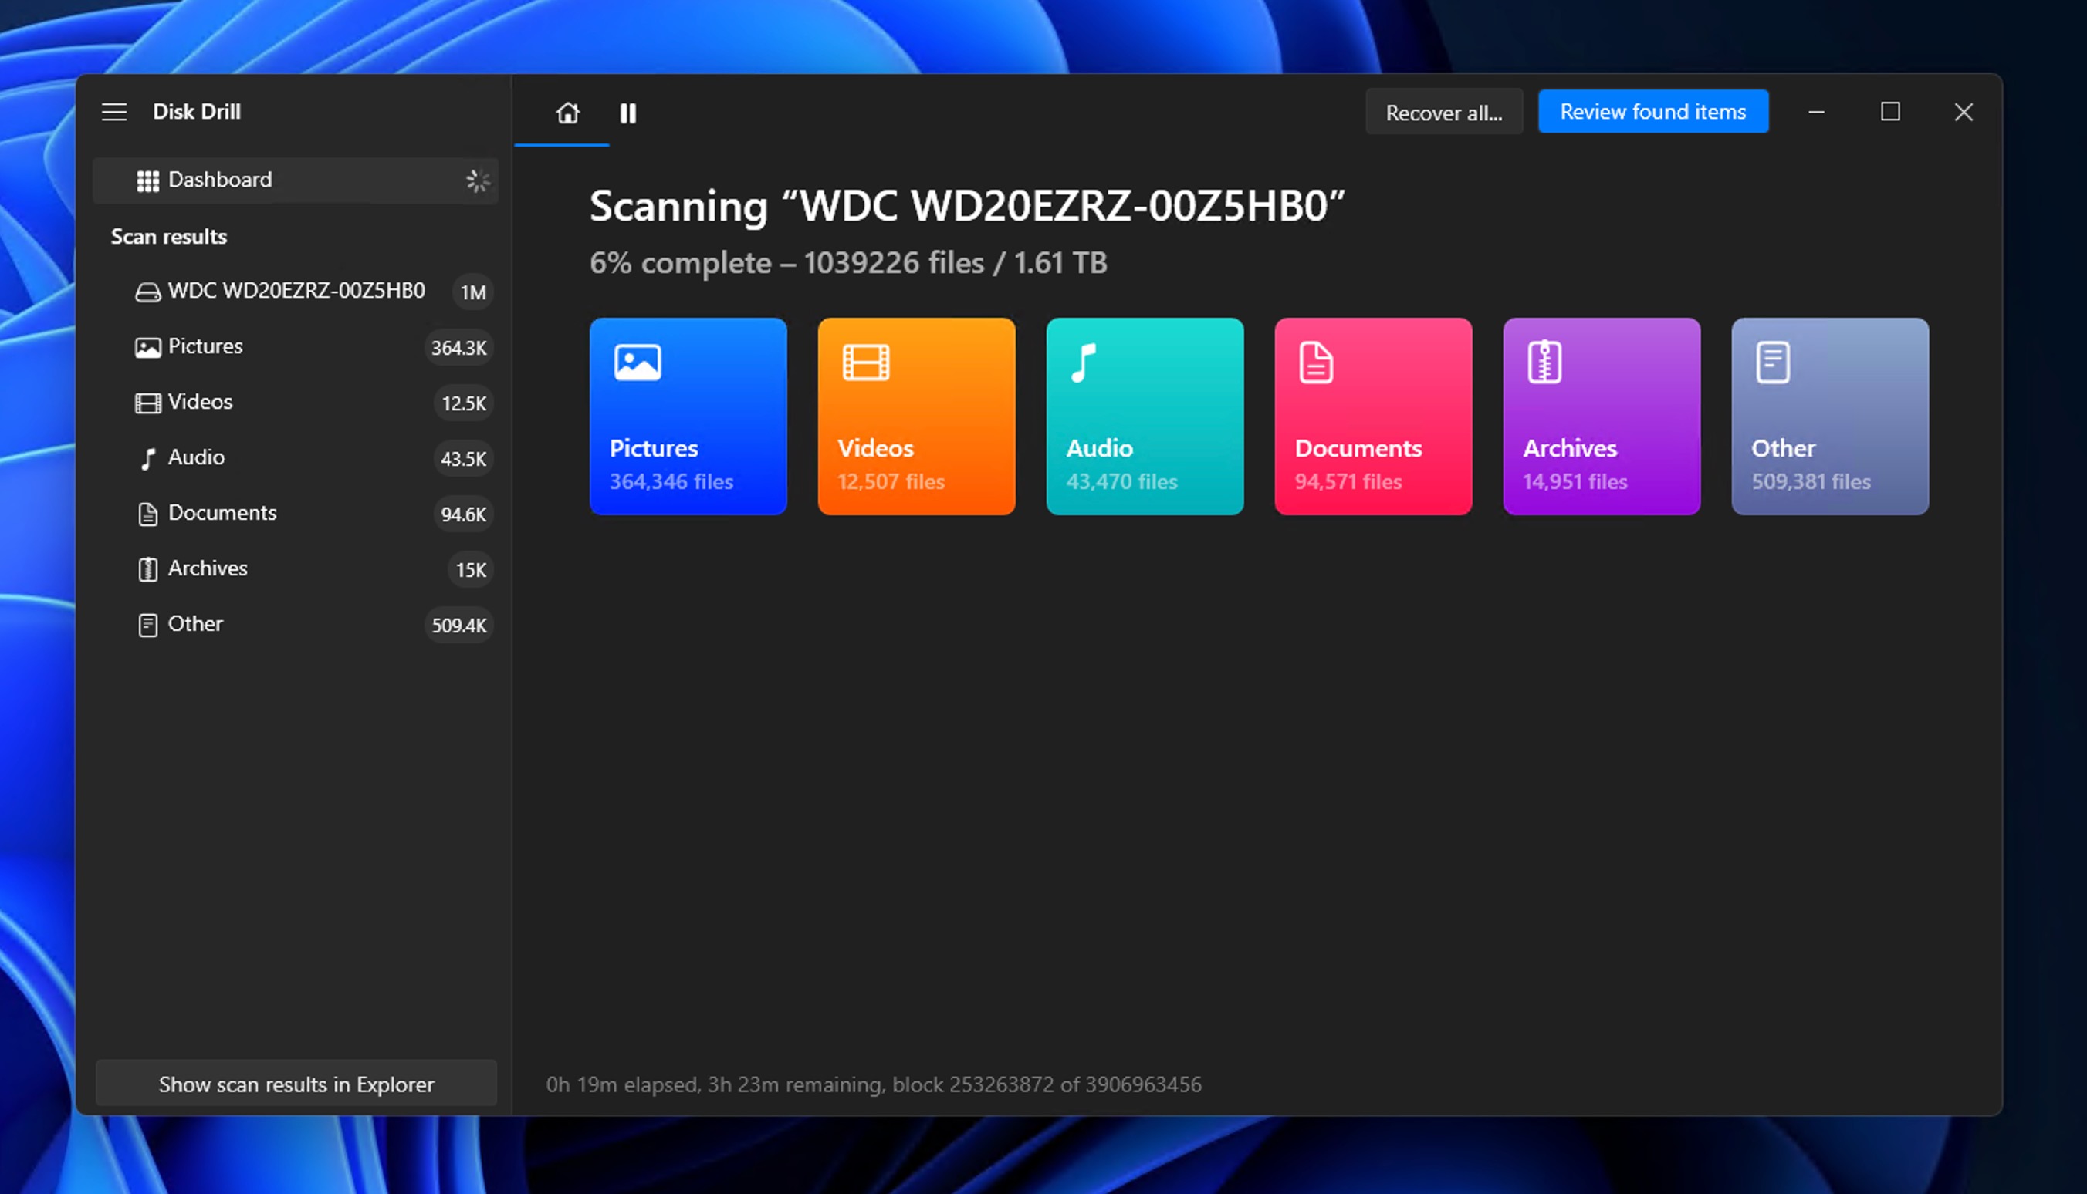The height and width of the screenshot is (1194, 2087).
Task: Click the 509.4K Other count badge
Action: (458, 626)
